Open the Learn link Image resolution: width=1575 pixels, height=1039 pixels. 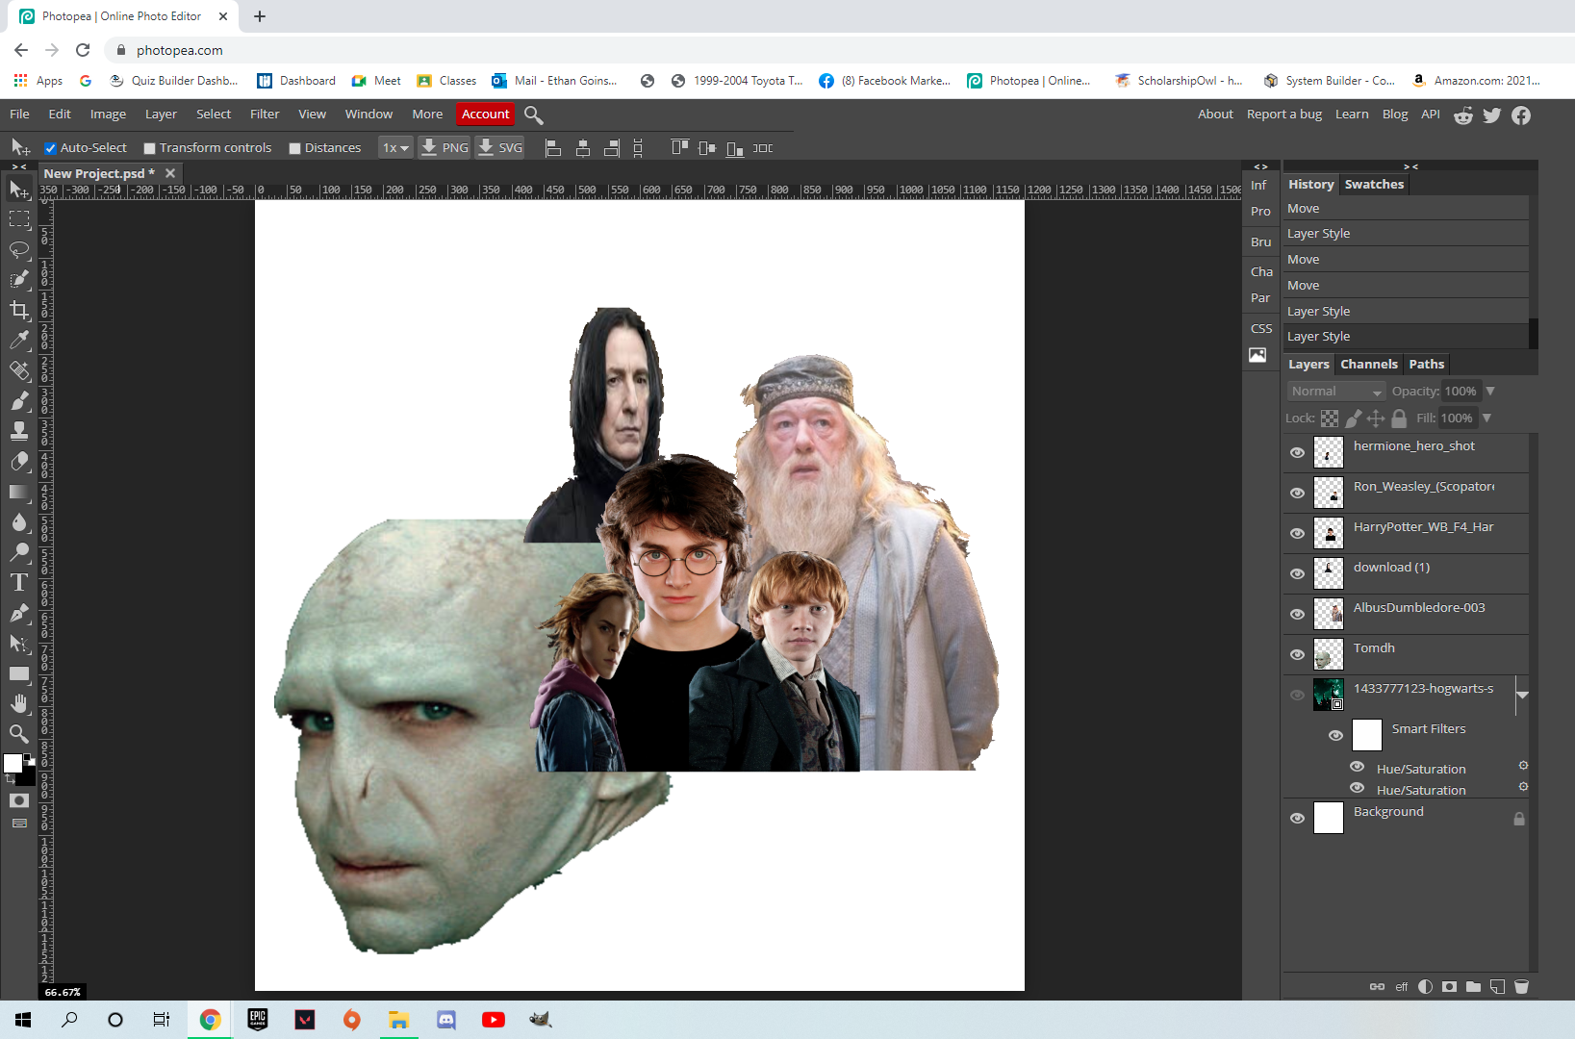click(1351, 114)
